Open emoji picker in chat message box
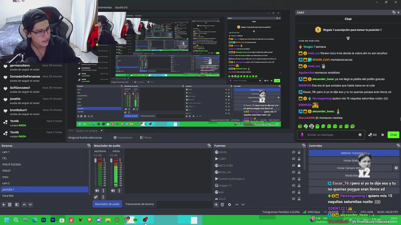Viewport: 401px width, 225px height. [x=360, y=135]
